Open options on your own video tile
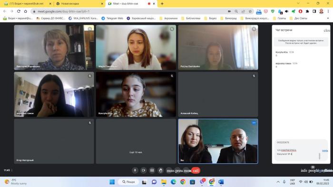This screenshot has width=333, height=187. click(x=254, y=123)
